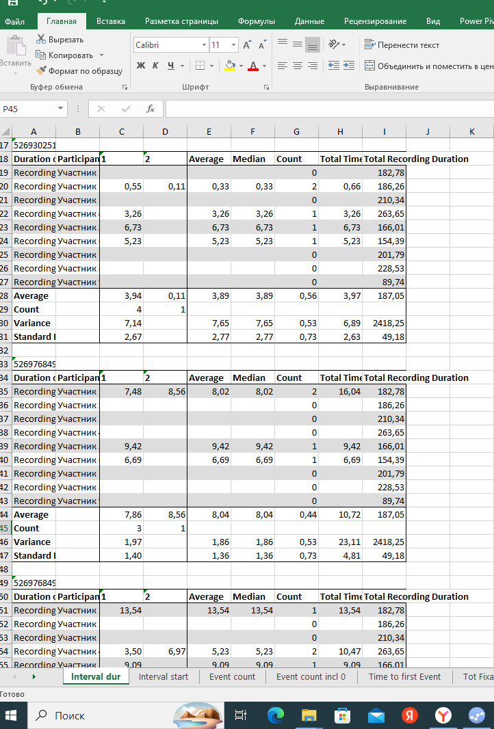
Task: Click Format Painter (Формат по образцу)
Action: tap(79, 71)
